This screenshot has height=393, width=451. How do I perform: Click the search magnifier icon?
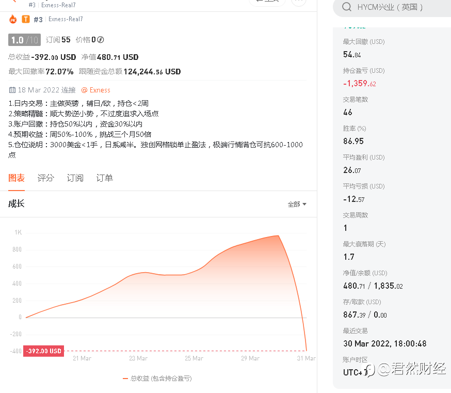point(347,7)
